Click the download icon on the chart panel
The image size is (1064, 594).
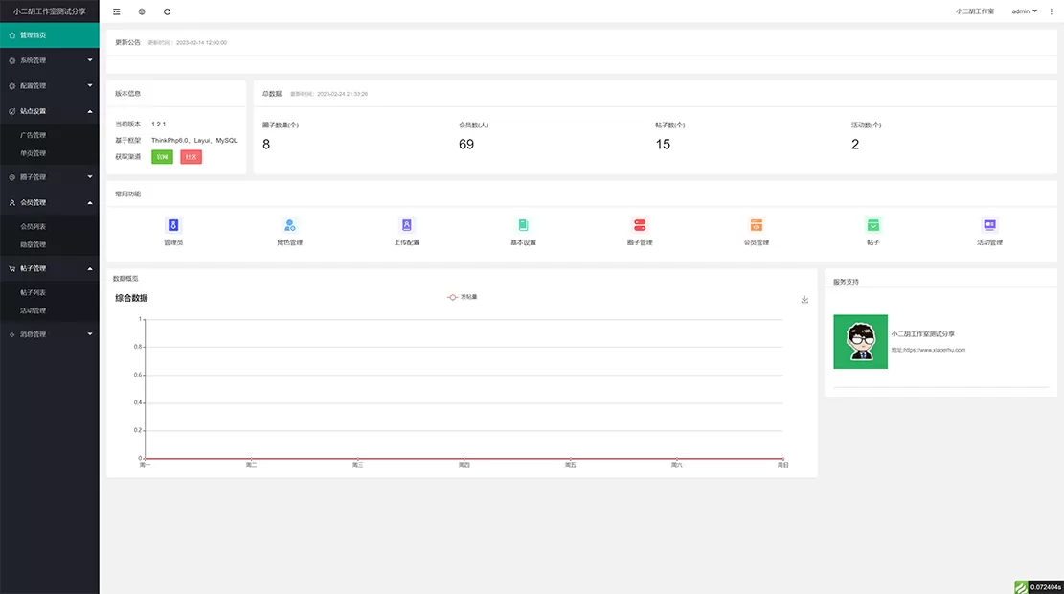point(805,299)
